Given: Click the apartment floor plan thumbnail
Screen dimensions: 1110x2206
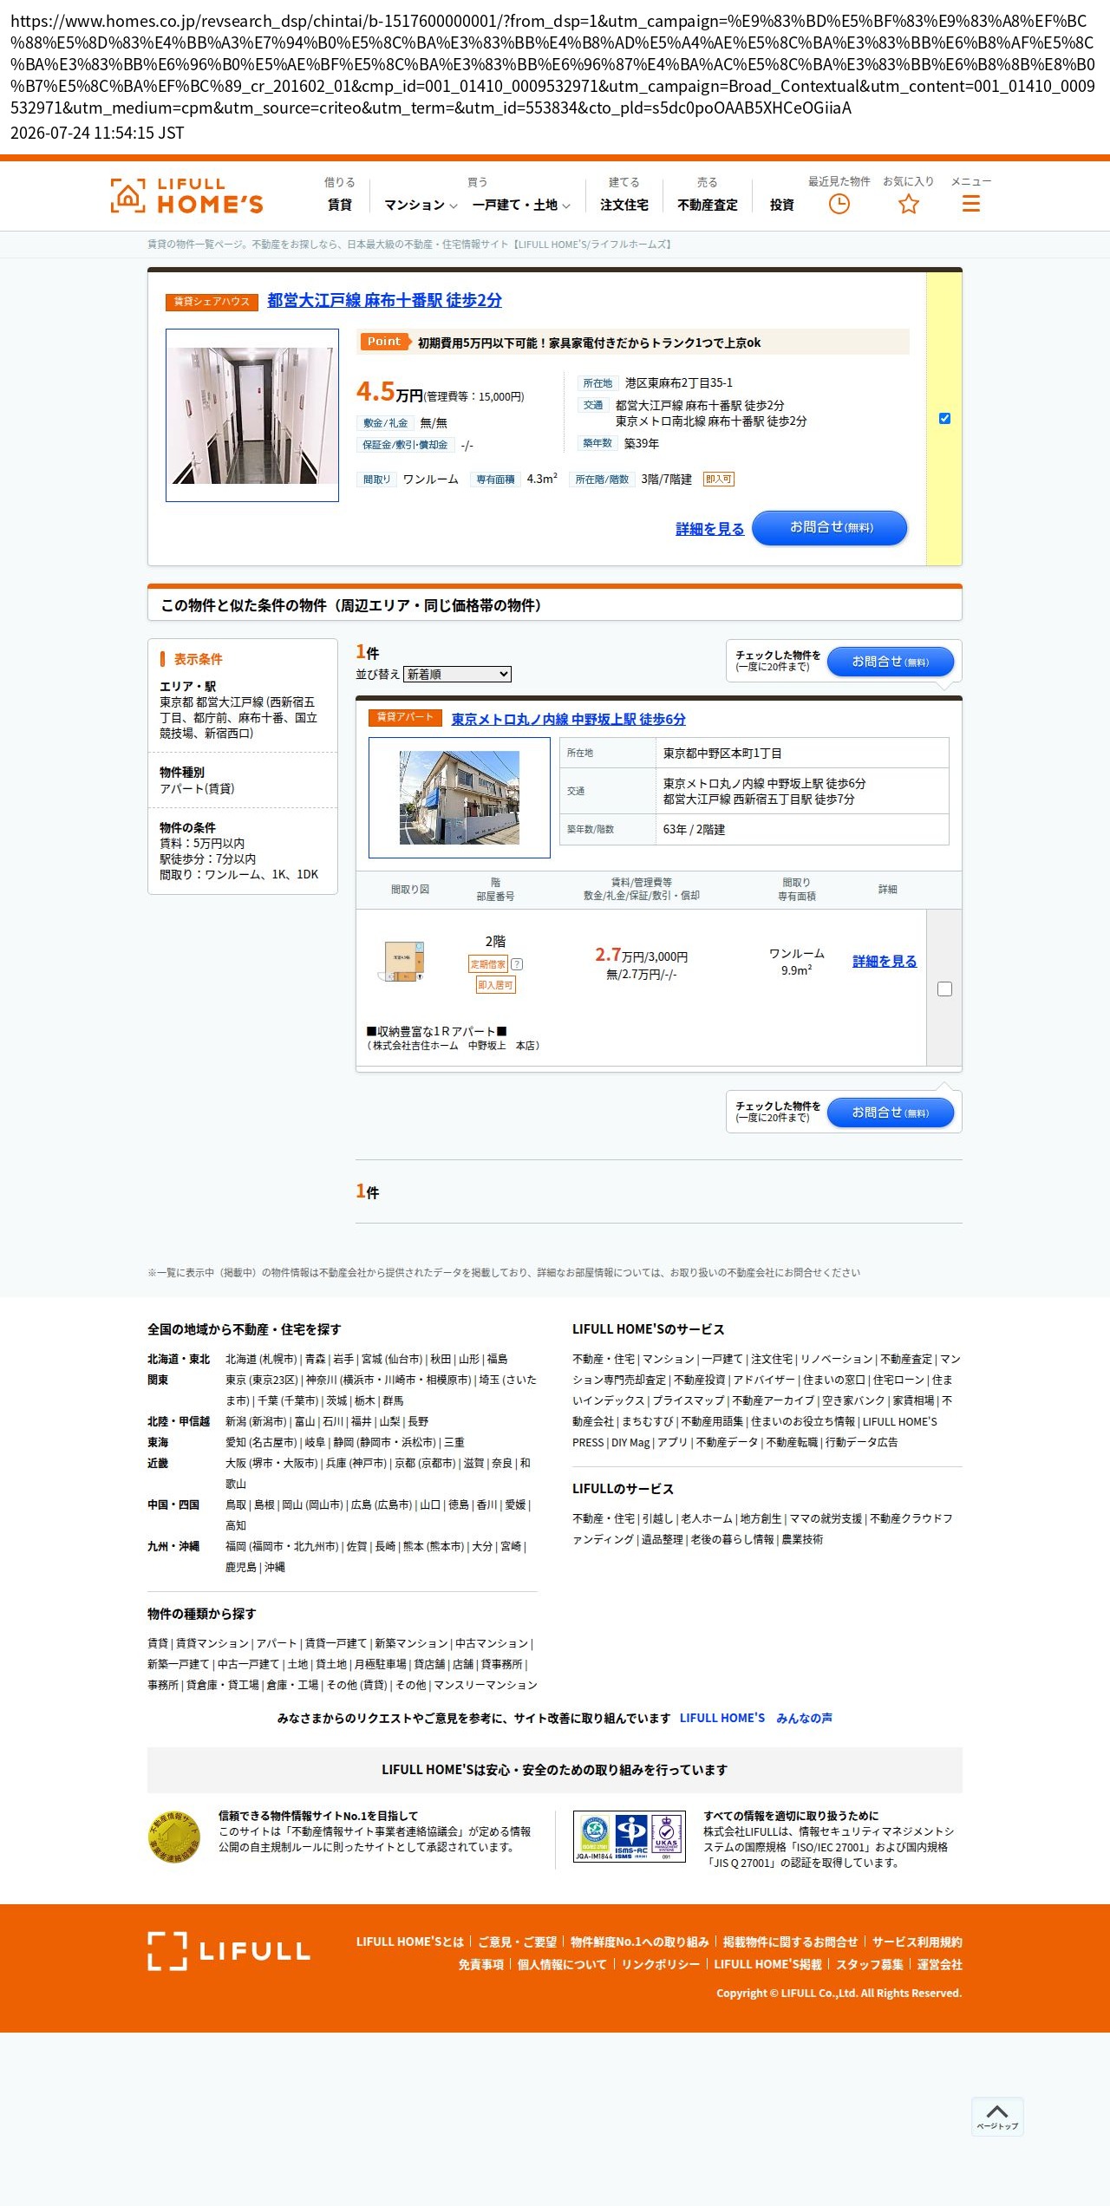Looking at the screenshot, I should (403, 961).
